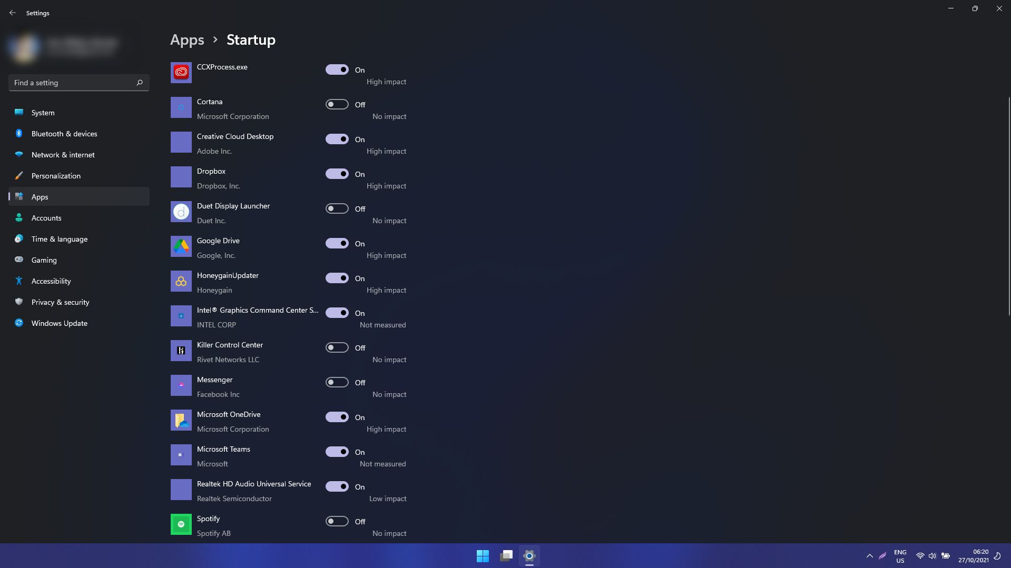Image resolution: width=1011 pixels, height=568 pixels.
Task: Open the Windows Start menu
Action: [x=483, y=556]
